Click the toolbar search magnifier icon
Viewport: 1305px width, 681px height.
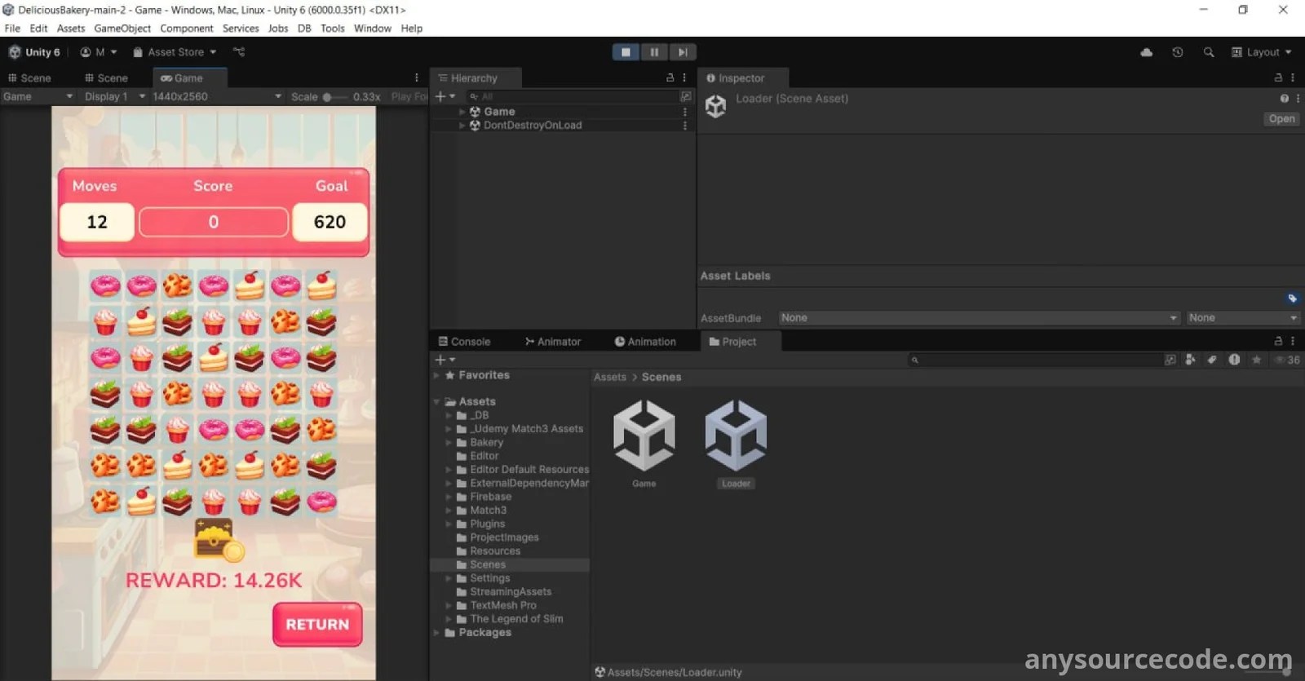pos(1209,52)
